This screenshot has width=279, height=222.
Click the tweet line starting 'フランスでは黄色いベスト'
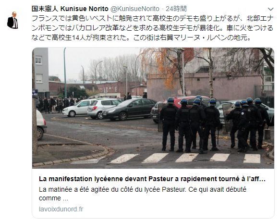point(152,19)
